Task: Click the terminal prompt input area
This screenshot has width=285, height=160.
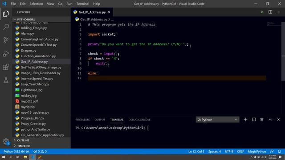Action: pos(148,128)
